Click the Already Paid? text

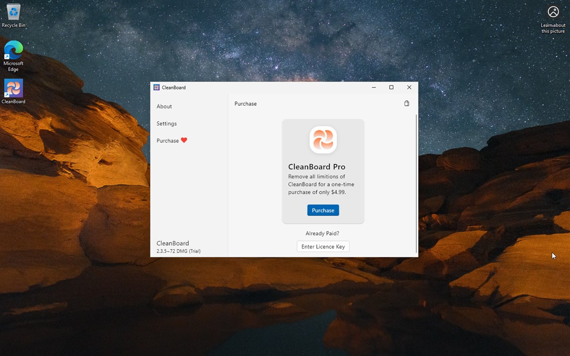[x=322, y=233]
